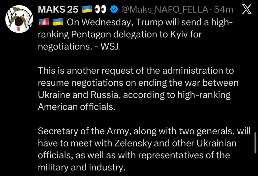Viewport: 258px width, 176px height.
Task: Click the MAKS 25 display name
Action: click(58, 10)
